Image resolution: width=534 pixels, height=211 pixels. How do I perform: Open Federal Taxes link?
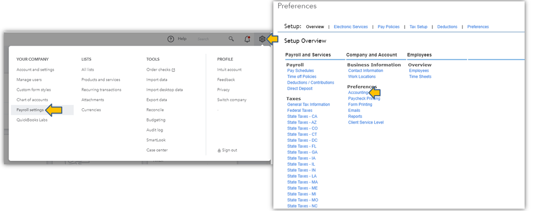[x=300, y=110]
